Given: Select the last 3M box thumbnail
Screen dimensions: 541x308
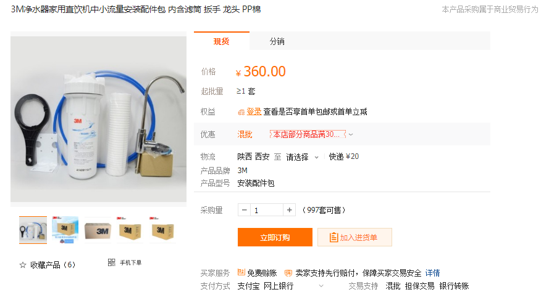Looking at the screenshot, I should coord(162,230).
